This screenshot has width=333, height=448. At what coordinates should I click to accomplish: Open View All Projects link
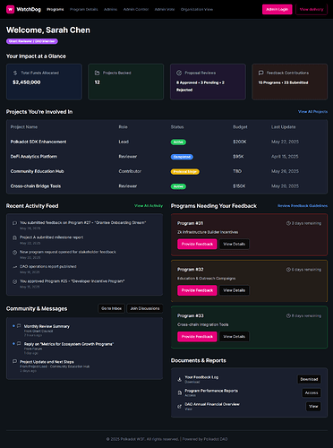[x=312, y=112]
